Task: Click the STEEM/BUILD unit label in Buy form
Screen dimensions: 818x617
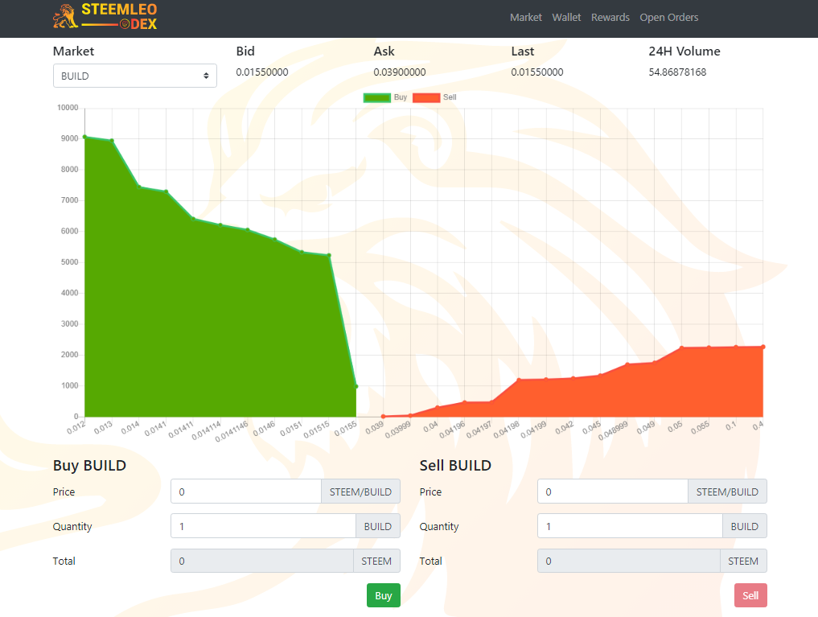Action: click(360, 492)
